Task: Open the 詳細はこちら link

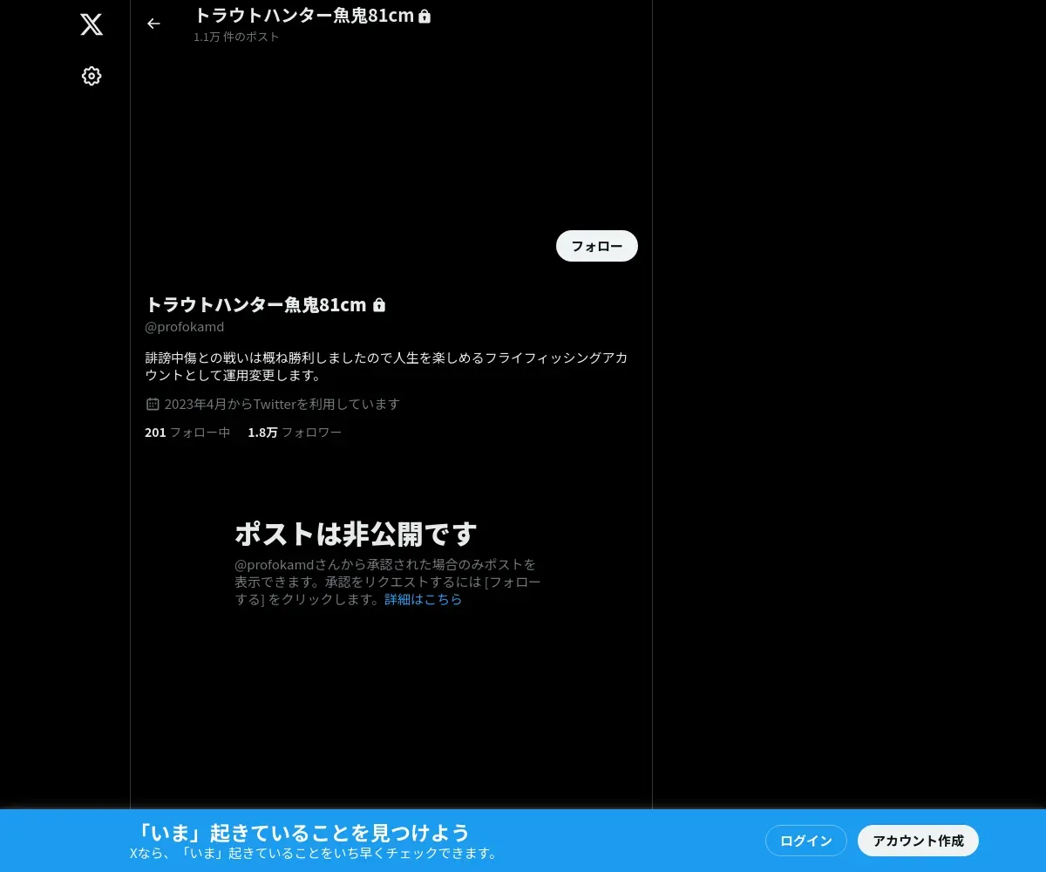Action: 424,599
